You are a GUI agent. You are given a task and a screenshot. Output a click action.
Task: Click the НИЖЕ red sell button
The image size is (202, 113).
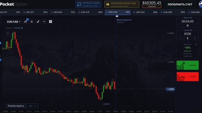click(187, 77)
